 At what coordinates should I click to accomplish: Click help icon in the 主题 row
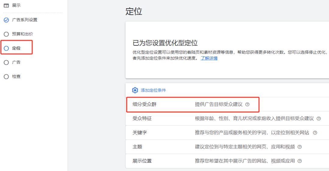point(300,147)
